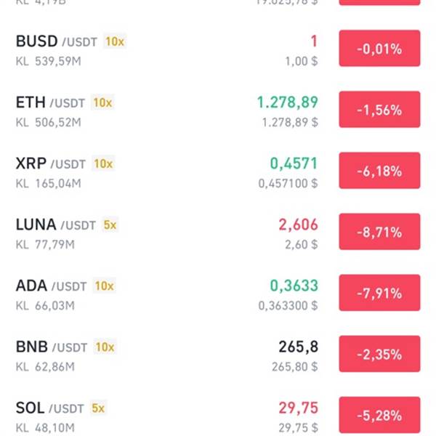Tap the -2,35% change badge

click(379, 355)
